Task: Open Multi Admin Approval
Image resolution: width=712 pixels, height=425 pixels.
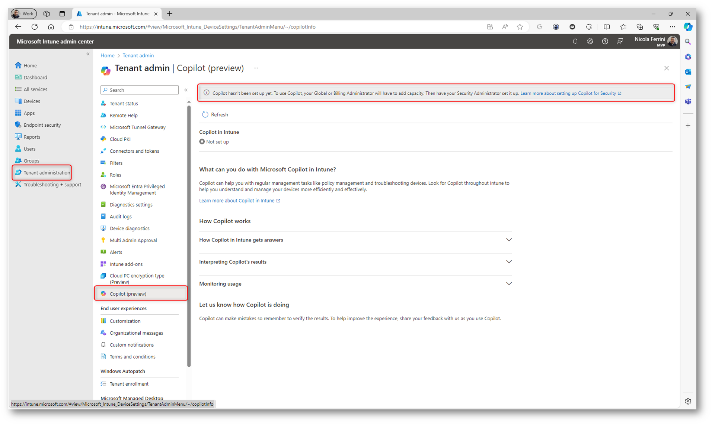Action: click(133, 240)
